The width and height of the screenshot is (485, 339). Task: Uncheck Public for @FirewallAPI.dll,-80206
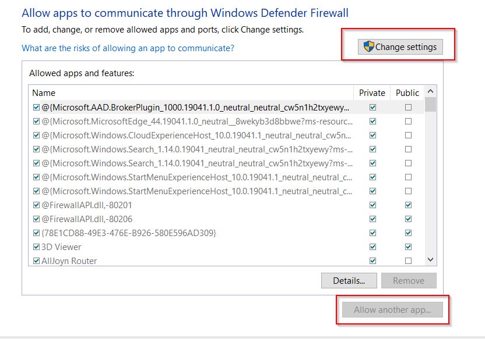[x=408, y=219]
